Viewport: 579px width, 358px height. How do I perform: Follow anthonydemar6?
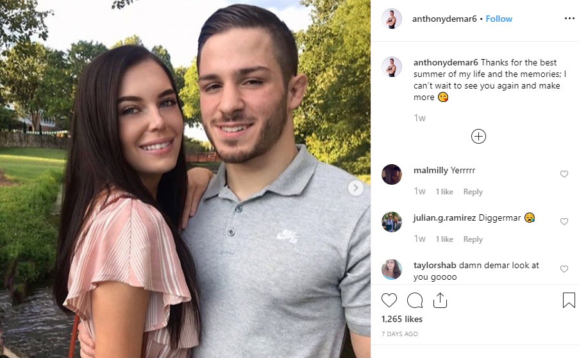499,19
